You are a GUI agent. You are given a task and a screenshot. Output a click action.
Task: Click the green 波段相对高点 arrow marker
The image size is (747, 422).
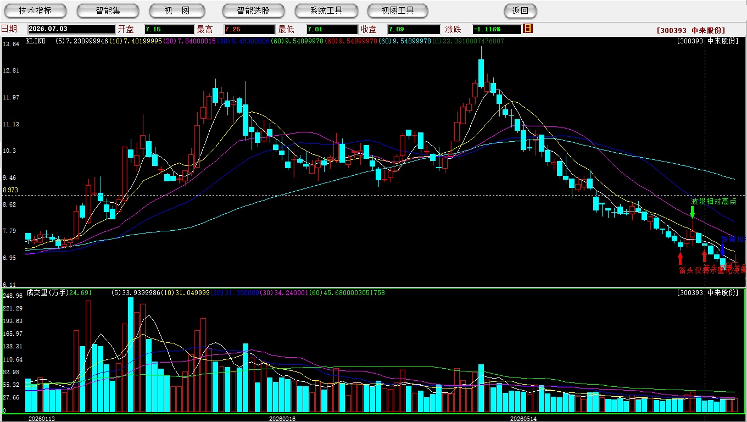click(x=692, y=212)
